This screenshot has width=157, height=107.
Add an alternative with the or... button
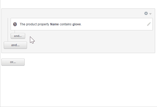pos(13,62)
